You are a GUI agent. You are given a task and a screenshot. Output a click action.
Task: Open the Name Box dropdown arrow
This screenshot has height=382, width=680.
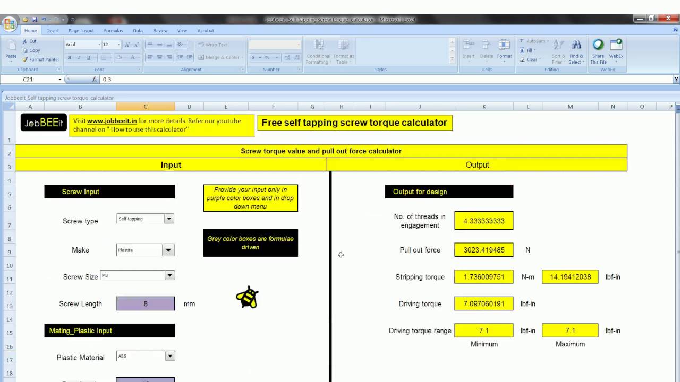coord(60,79)
